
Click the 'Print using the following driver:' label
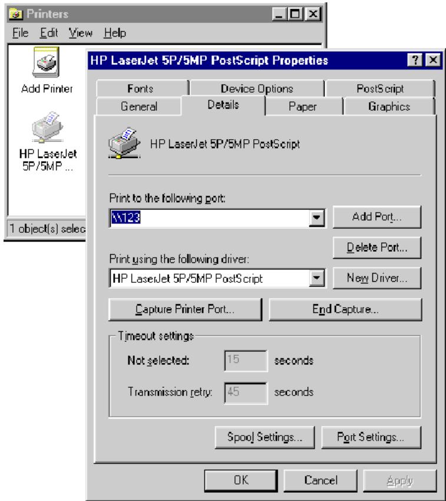pyautogui.click(x=179, y=259)
